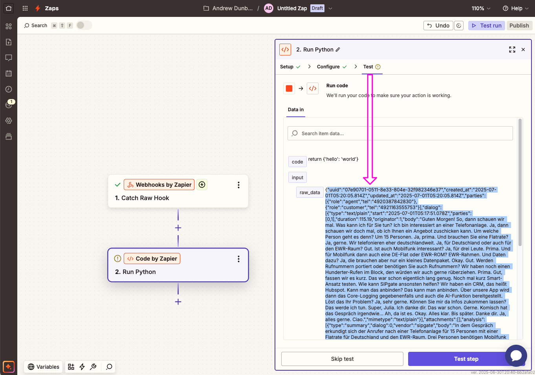Open three-dot menu on Run Python step
This screenshot has height=375, width=535.
238,259
